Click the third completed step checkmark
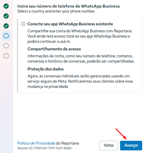Screen dimensions: 148x153 tap(6, 26)
